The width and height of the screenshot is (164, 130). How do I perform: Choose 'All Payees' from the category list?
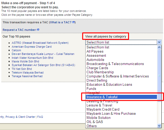tap(121, 52)
